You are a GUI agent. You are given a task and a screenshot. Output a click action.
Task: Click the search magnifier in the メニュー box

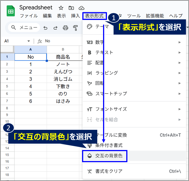(x=14, y=27)
